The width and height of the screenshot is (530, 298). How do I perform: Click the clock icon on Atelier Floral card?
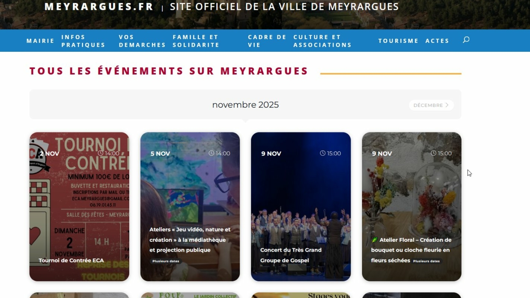pos(433,153)
